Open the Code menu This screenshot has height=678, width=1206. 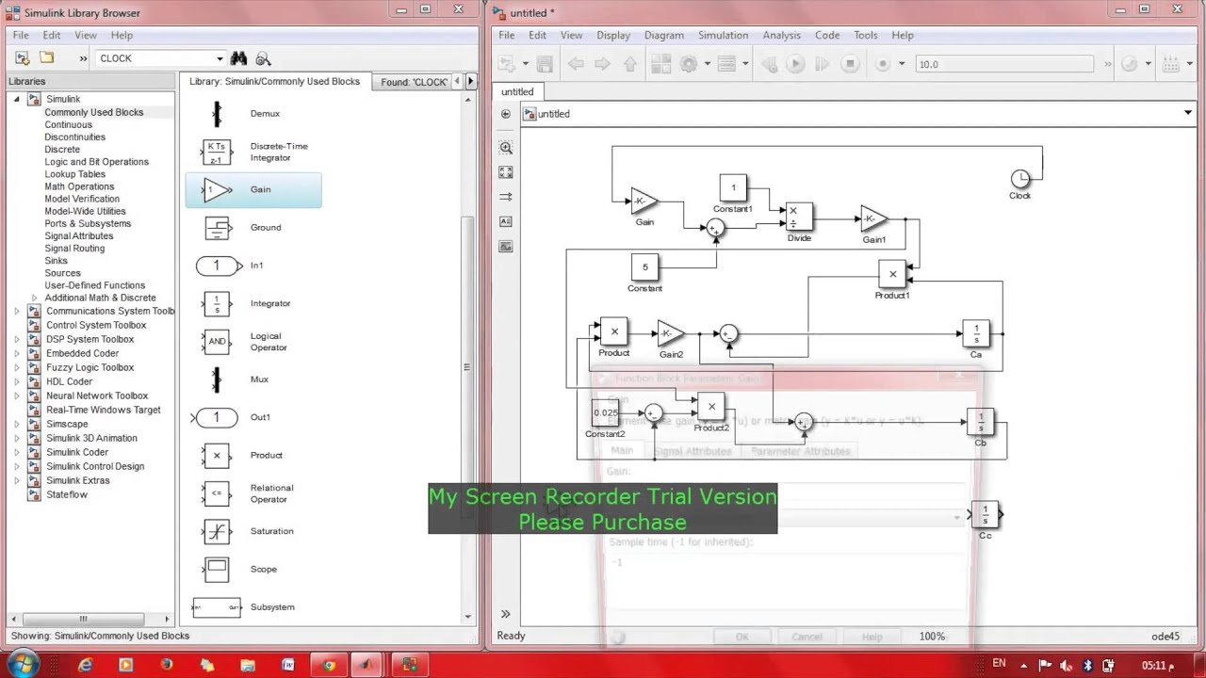pos(827,36)
